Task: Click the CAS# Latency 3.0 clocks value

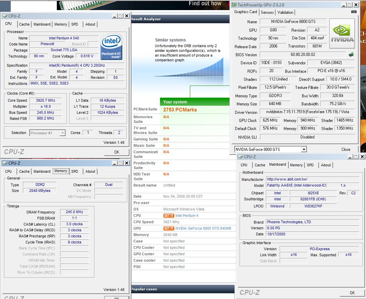Action: [74, 224]
